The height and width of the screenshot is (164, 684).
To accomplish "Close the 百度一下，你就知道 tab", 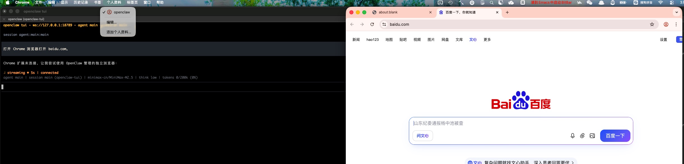I will [x=497, y=12].
